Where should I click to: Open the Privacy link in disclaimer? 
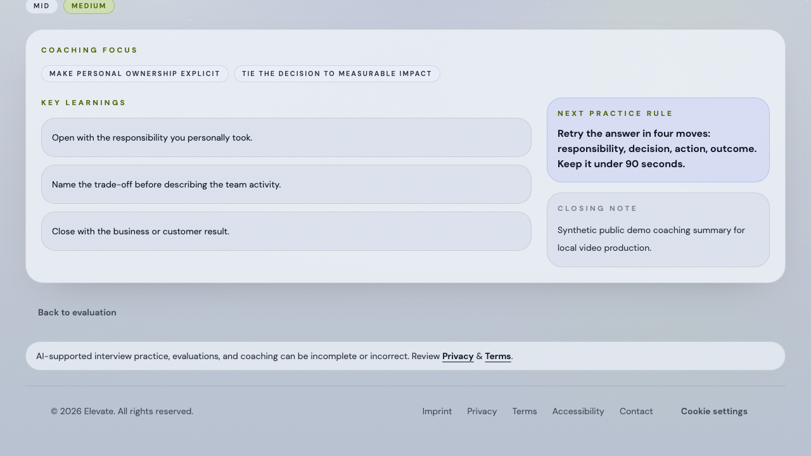click(x=458, y=357)
